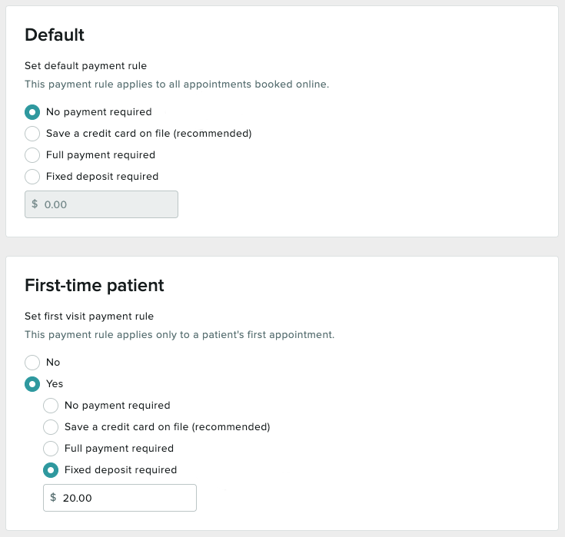Select "No" for first visit payment rule
565x537 pixels.
click(32, 363)
